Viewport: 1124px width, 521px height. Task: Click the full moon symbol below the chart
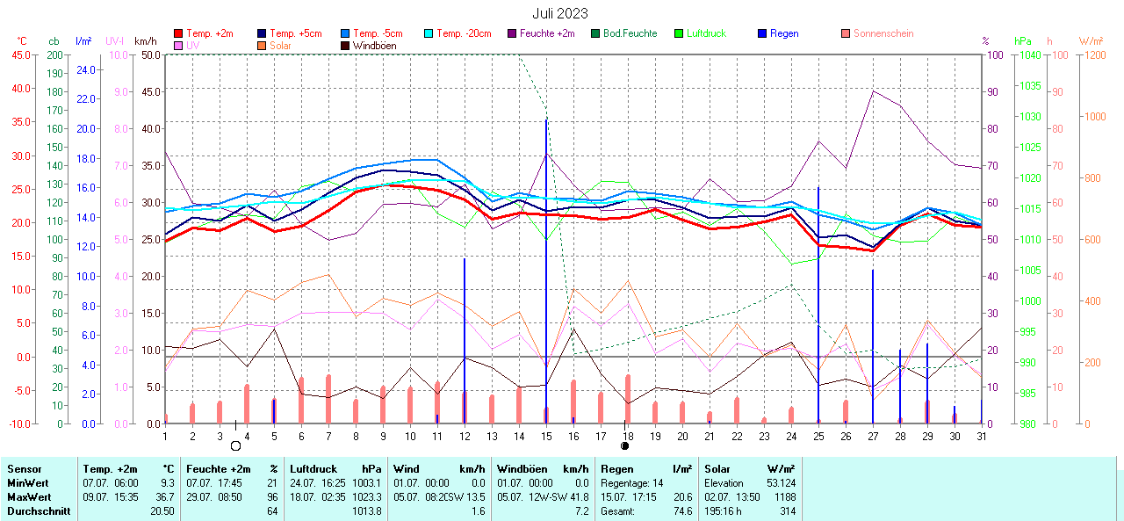pos(235,445)
